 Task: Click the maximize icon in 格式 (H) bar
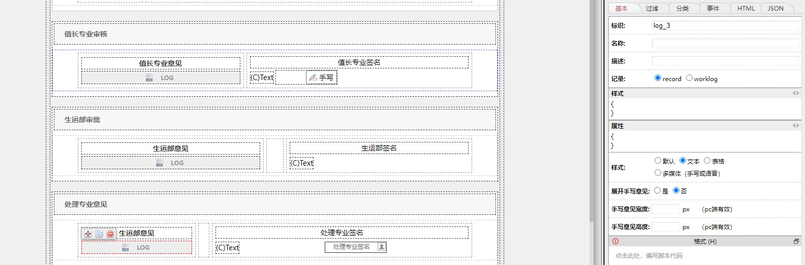[796, 241]
